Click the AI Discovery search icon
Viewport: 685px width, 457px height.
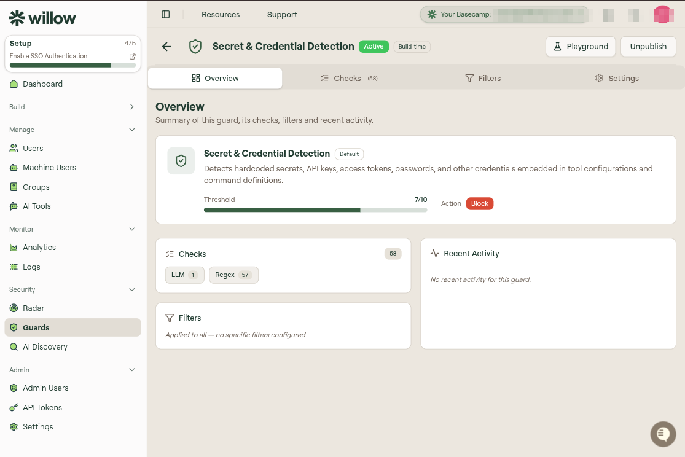(x=14, y=347)
